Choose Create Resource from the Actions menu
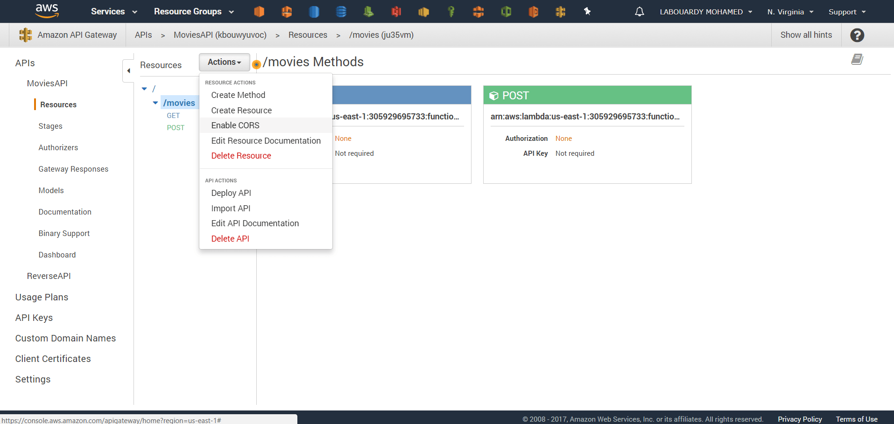894x424 pixels. [x=241, y=111]
